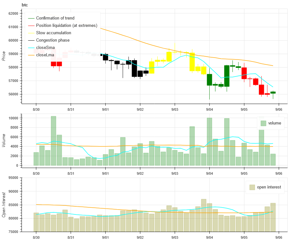
Task: Click the 8/31 date under the volume chart
Action: click(x=71, y=173)
